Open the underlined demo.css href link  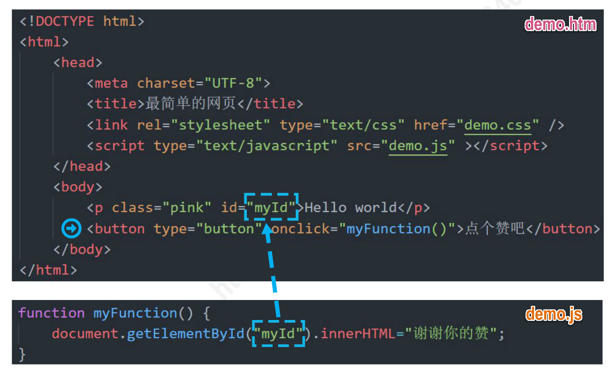coord(498,125)
